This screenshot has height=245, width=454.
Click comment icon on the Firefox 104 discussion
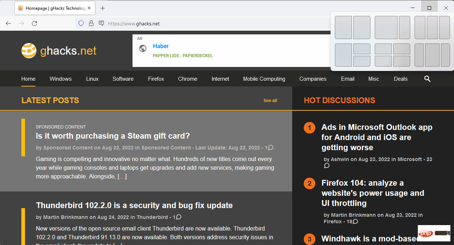click(x=356, y=221)
